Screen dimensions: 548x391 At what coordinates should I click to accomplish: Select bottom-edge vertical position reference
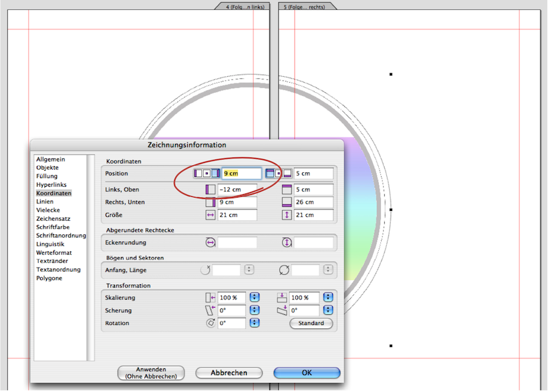tap(287, 173)
